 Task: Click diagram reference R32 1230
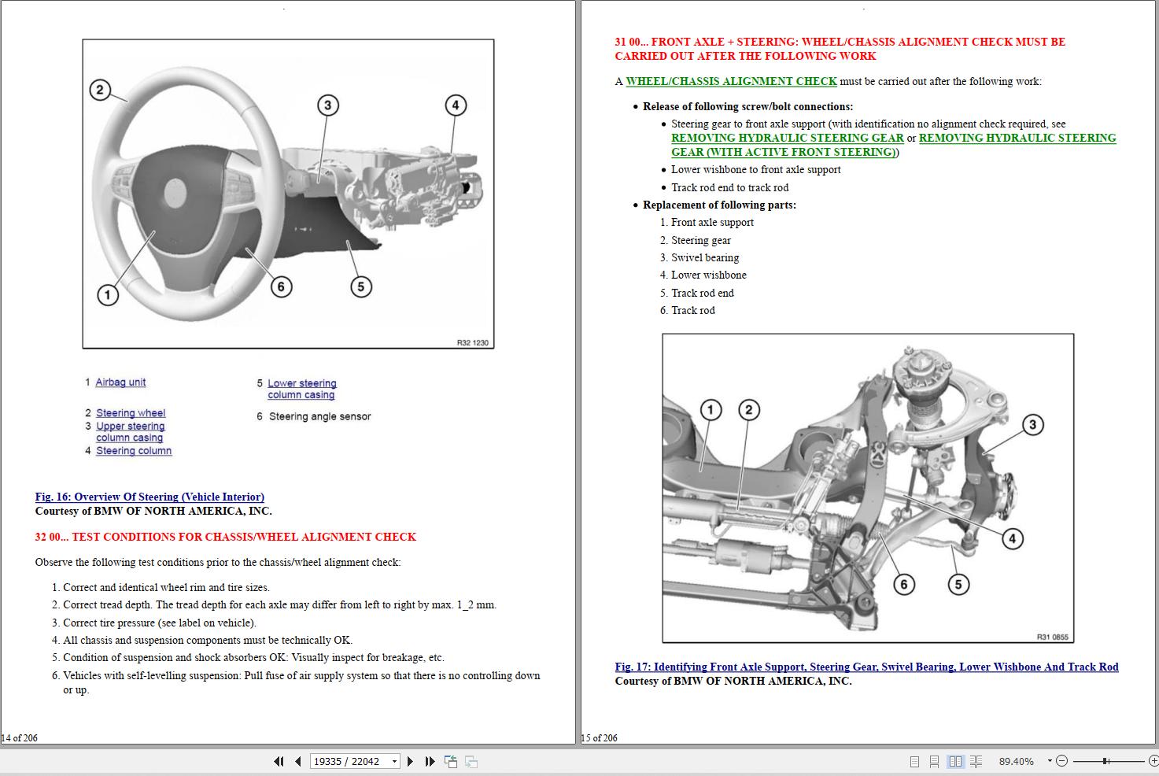point(472,342)
